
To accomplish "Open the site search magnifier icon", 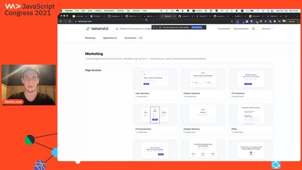I will 253,29.
